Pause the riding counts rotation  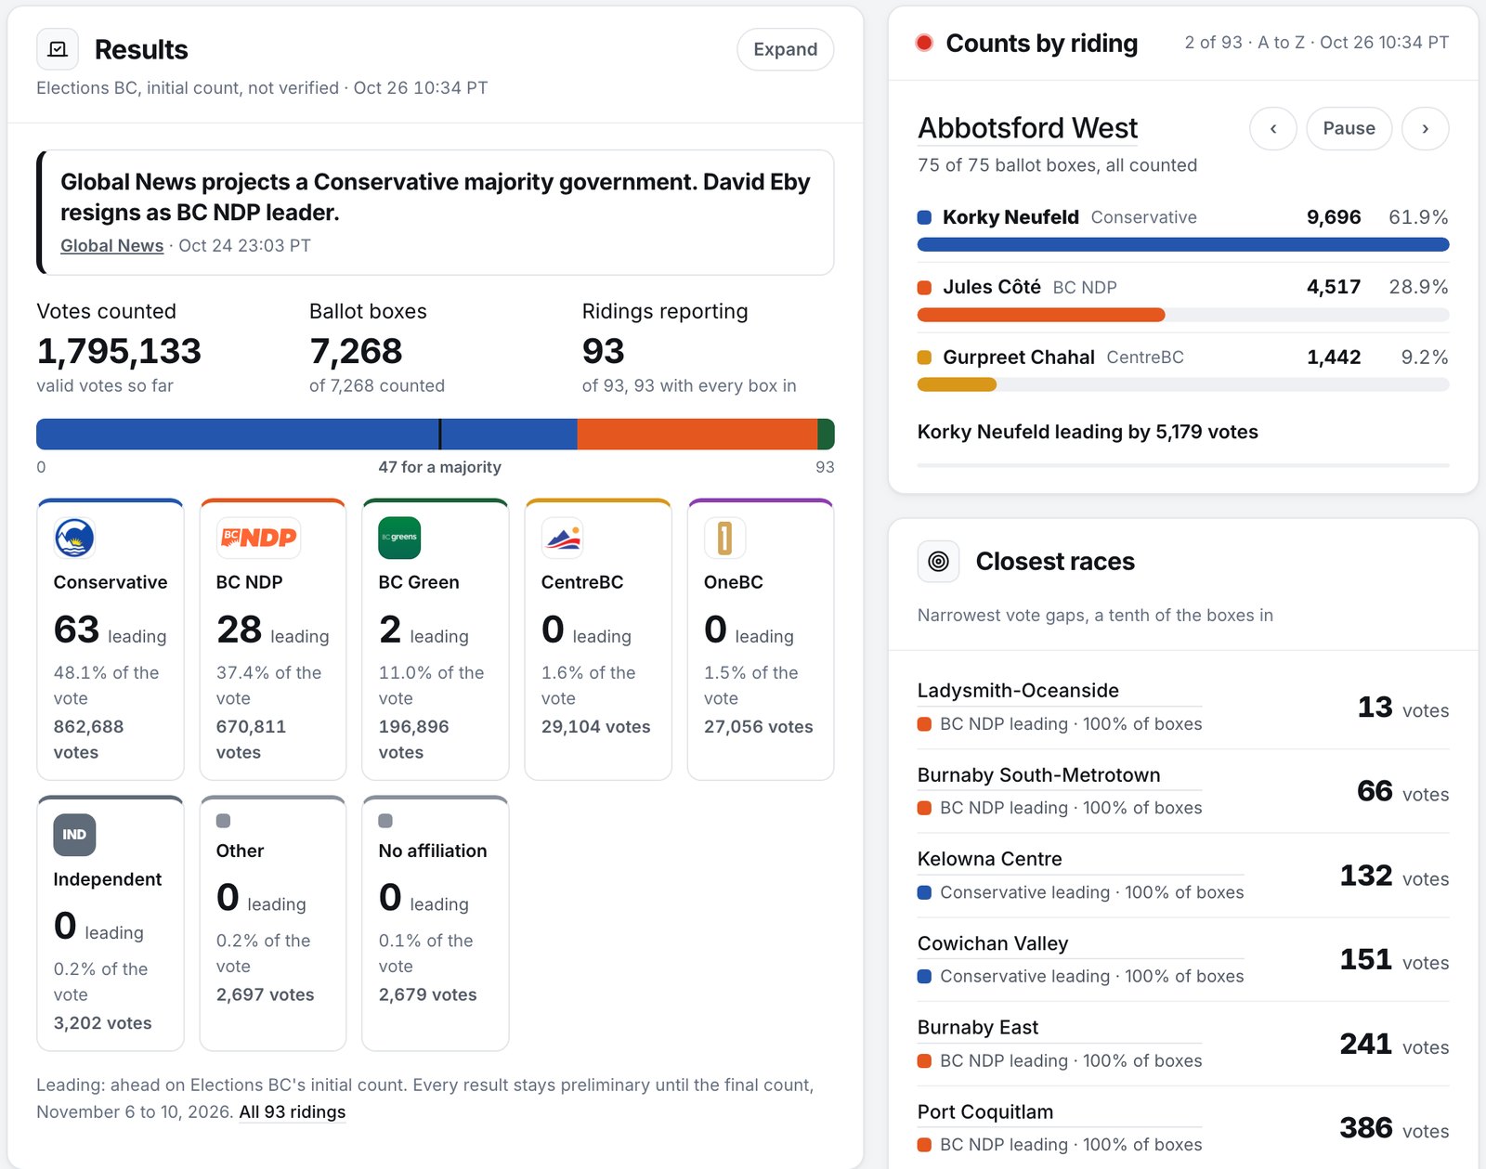click(1349, 128)
